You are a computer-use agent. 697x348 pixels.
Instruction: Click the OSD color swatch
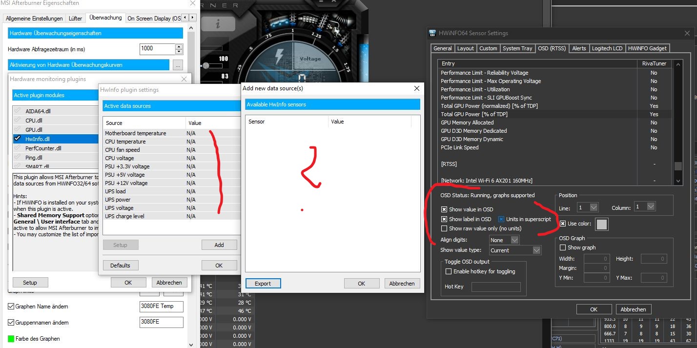(x=602, y=224)
